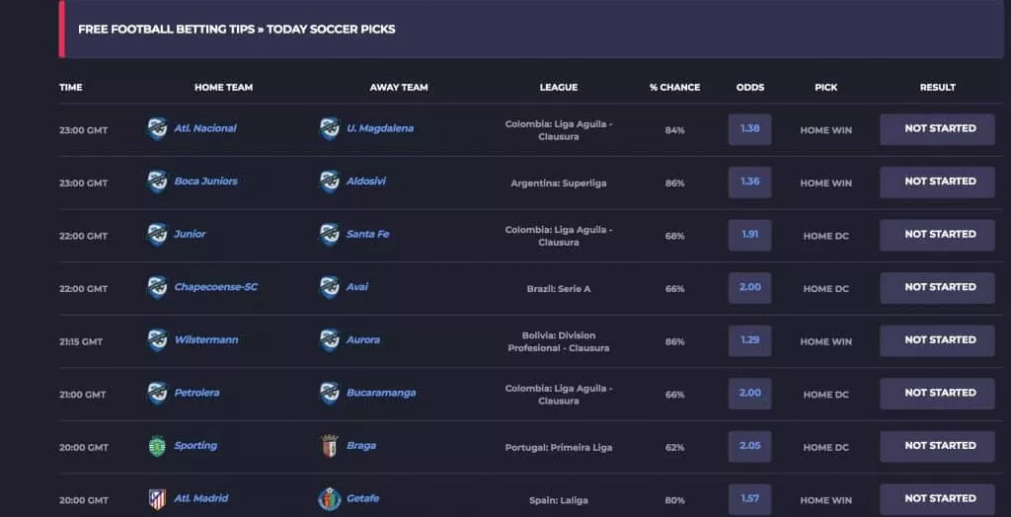Click the Free Football Betting Tips heading
This screenshot has width=1011, height=517.
click(x=236, y=30)
